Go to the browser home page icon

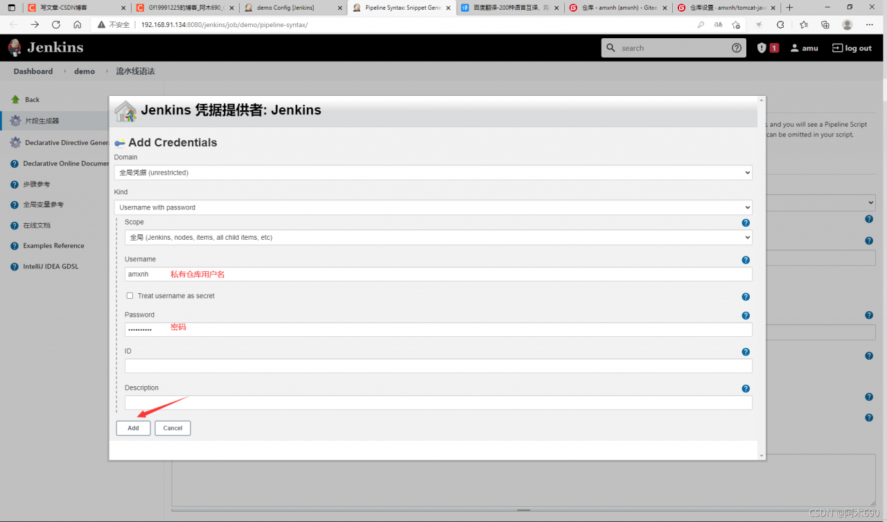tap(77, 24)
